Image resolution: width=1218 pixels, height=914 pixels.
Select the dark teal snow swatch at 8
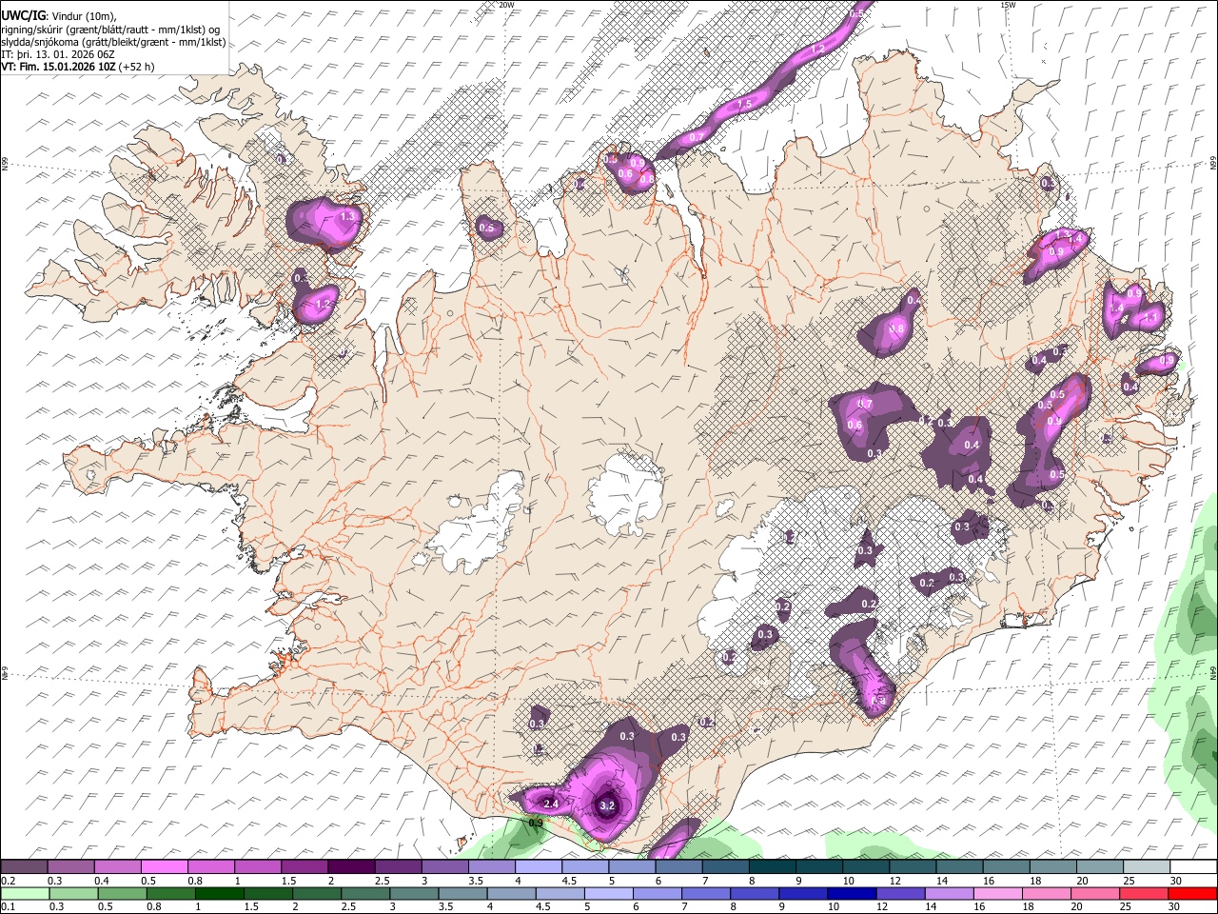coord(772,866)
